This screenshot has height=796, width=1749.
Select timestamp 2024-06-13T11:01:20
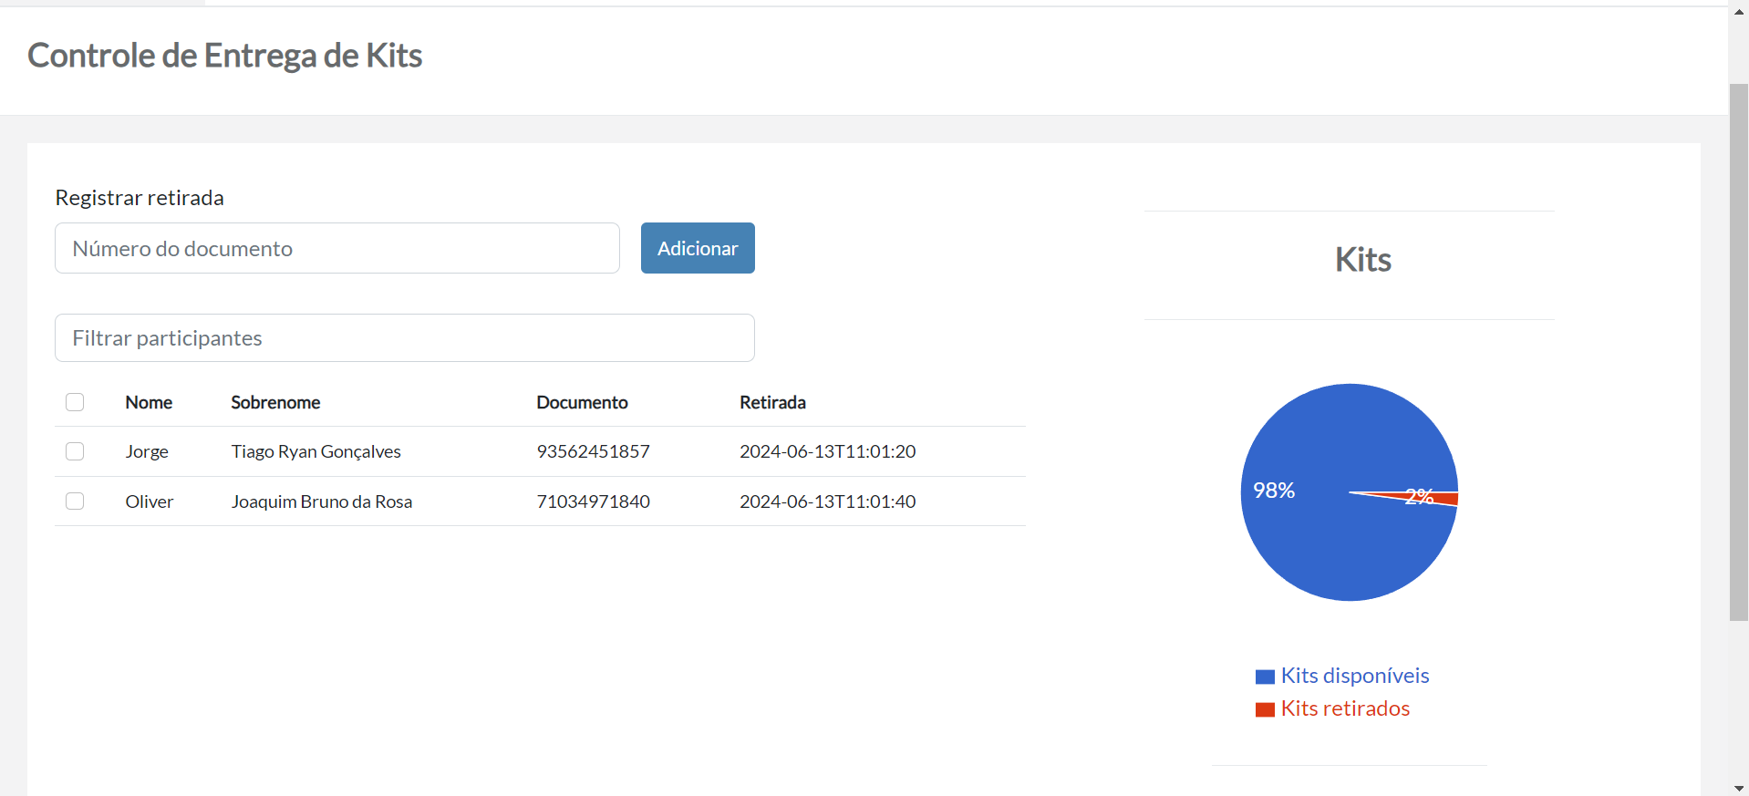(827, 451)
